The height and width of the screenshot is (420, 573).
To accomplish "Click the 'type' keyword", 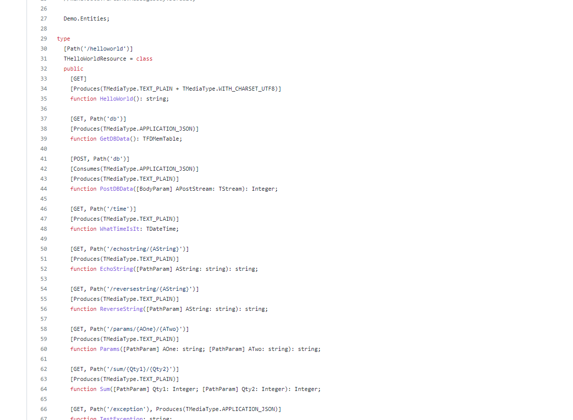I will click(x=63, y=39).
